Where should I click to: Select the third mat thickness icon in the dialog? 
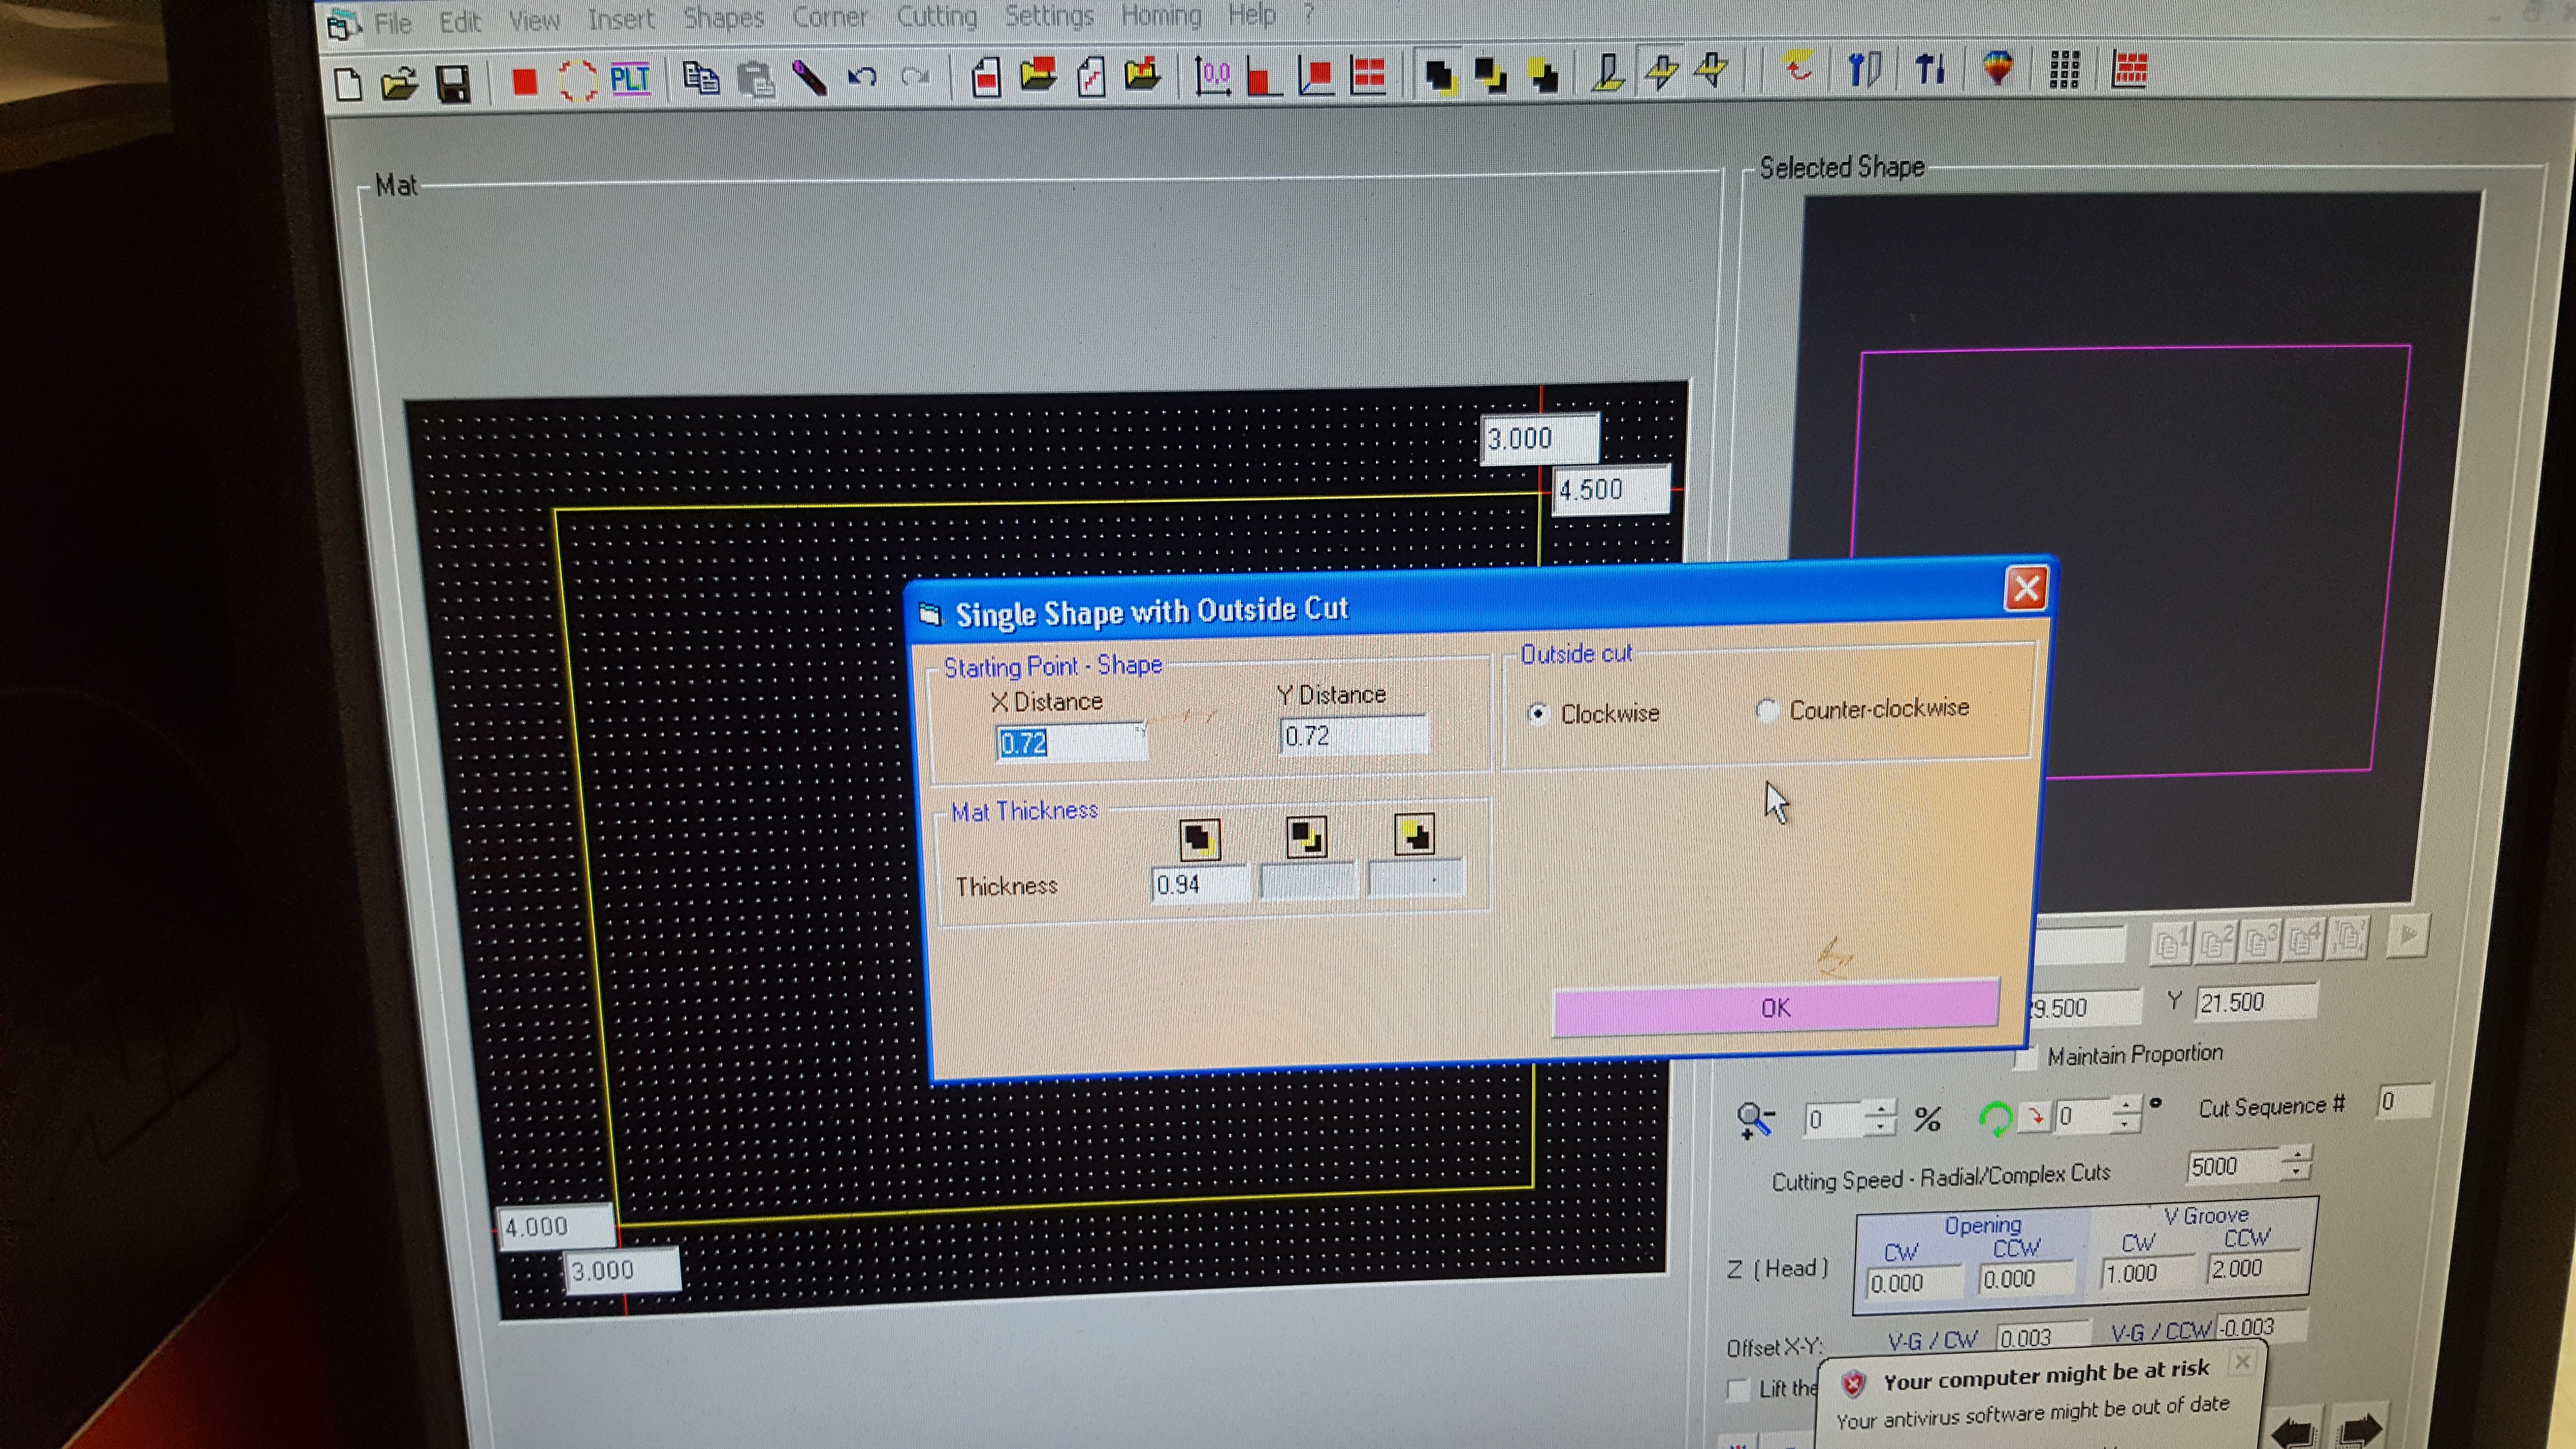1414,834
